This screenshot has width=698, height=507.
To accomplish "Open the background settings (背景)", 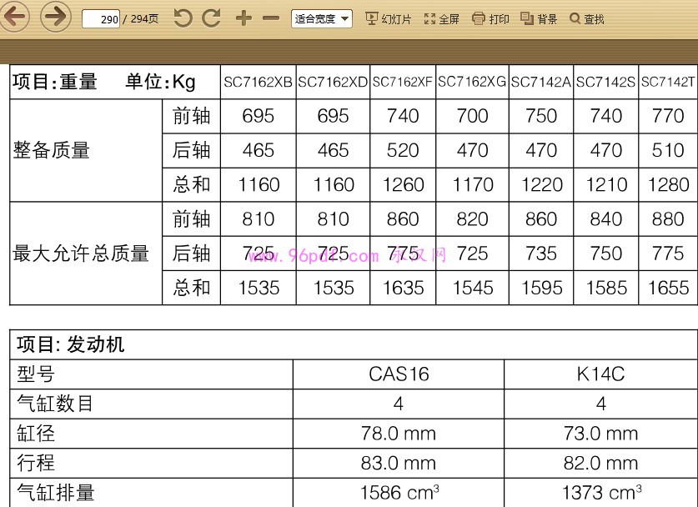I will click(539, 18).
